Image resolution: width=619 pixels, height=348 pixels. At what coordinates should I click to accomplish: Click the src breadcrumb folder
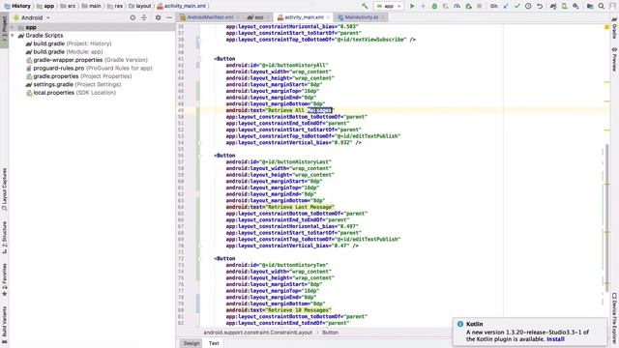click(x=69, y=6)
